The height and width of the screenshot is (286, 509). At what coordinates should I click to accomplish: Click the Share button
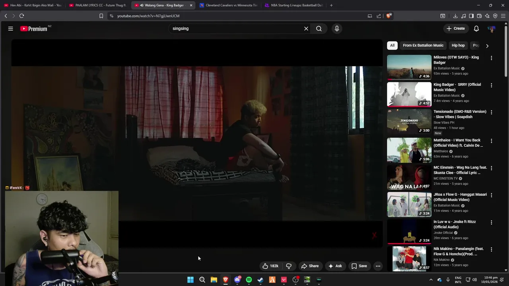click(x=310, y=266)
